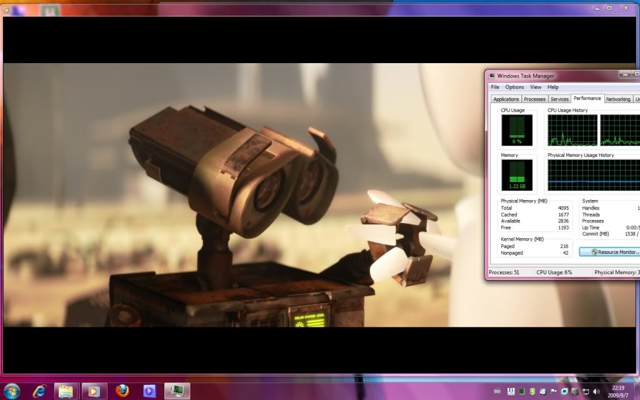Maximize the video player window

click(608, 8)
